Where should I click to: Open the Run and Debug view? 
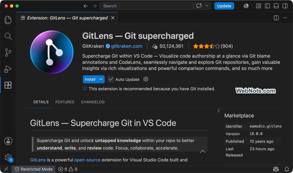click(8, 69)
